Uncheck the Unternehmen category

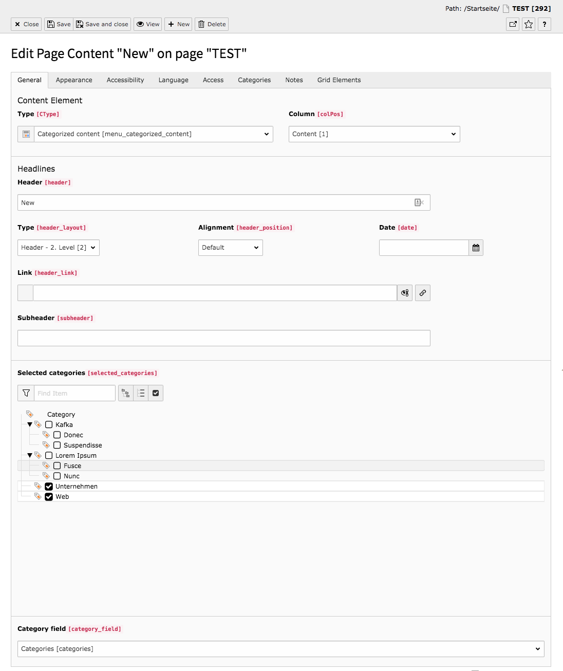49,487
